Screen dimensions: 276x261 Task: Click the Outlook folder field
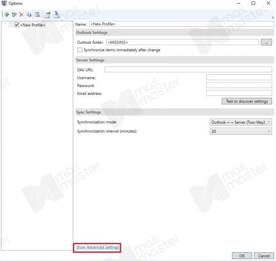pos(183,42)
